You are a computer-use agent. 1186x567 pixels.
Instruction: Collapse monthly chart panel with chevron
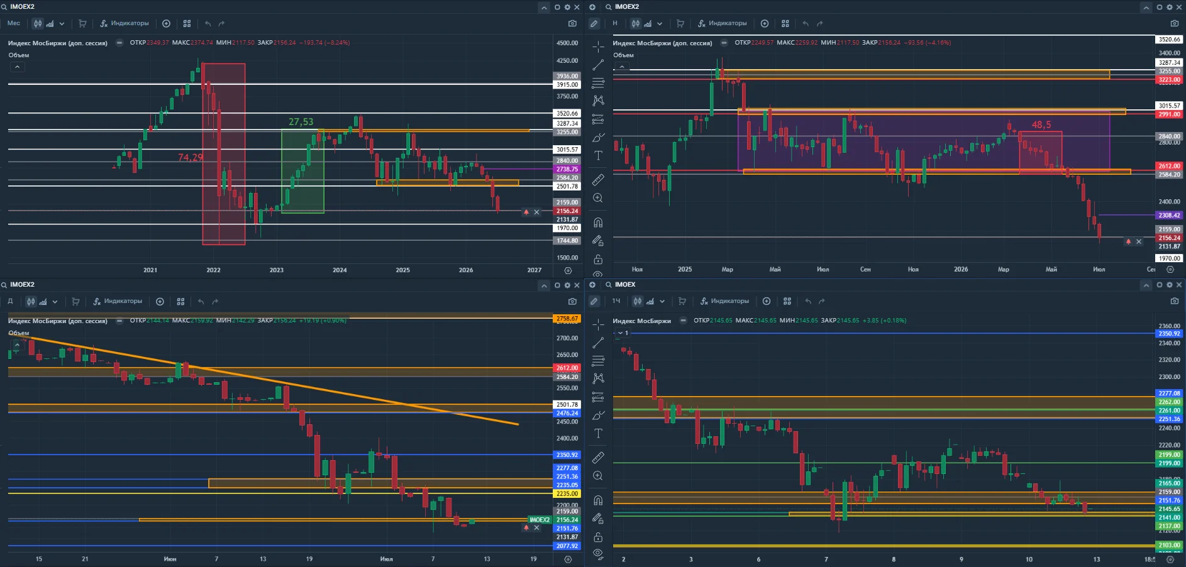[x=544, y=7]
